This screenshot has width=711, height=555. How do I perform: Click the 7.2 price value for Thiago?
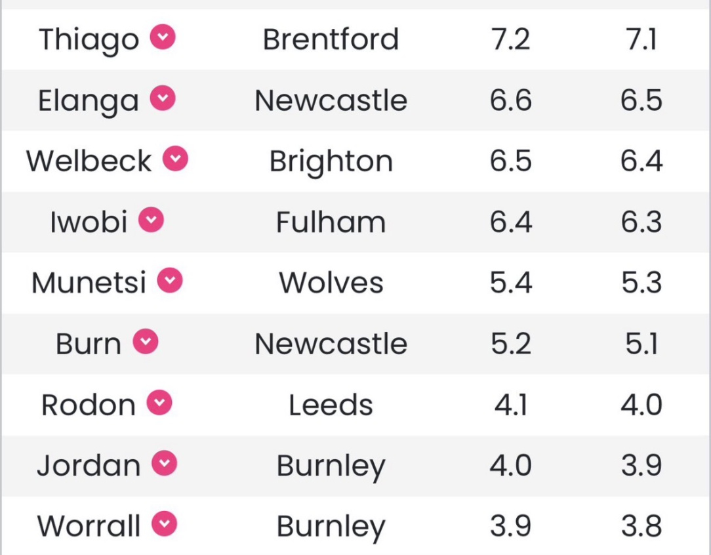510,40
